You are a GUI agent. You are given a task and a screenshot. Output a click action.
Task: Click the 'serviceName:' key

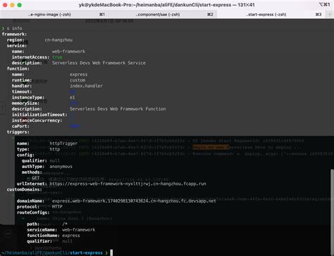coord(42,230)
